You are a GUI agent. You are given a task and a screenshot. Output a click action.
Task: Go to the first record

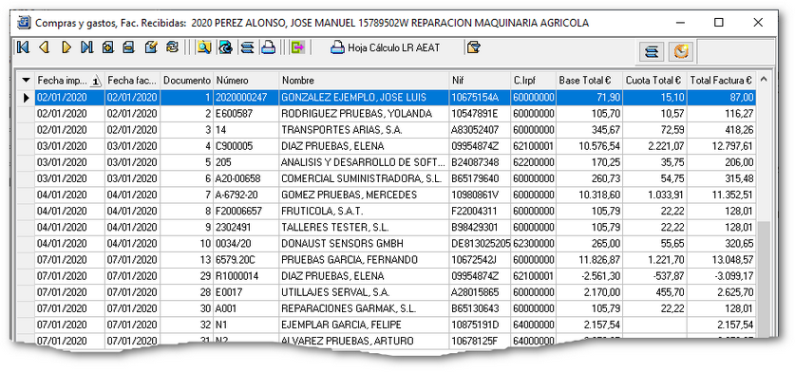[x=23, y=47]
